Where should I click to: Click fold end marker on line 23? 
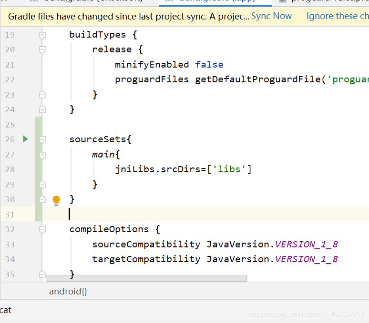click(42, 95)
